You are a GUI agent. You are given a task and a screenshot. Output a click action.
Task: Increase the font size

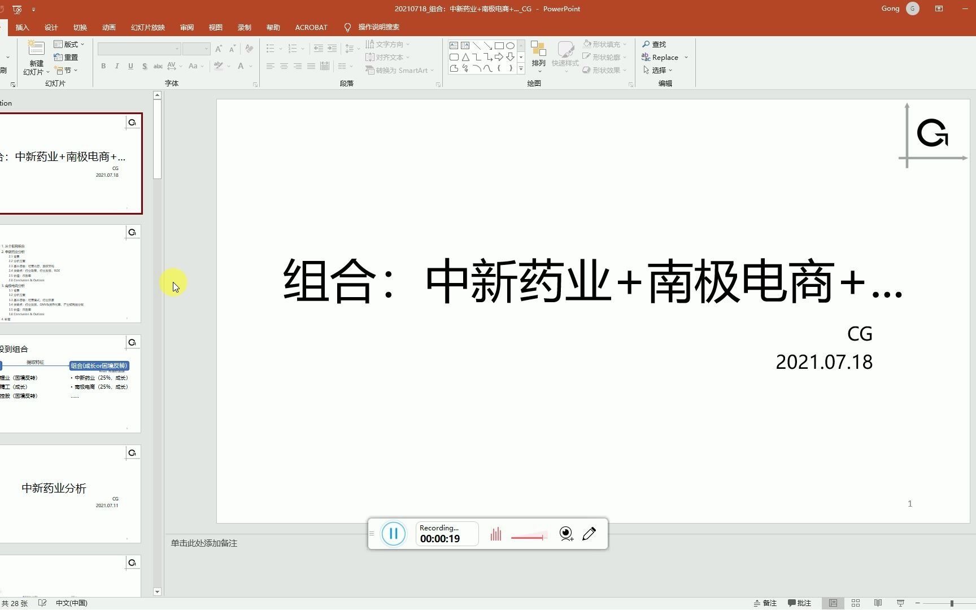click(219, 49)
